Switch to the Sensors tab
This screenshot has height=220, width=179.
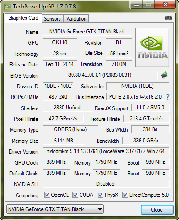[52, 19]
